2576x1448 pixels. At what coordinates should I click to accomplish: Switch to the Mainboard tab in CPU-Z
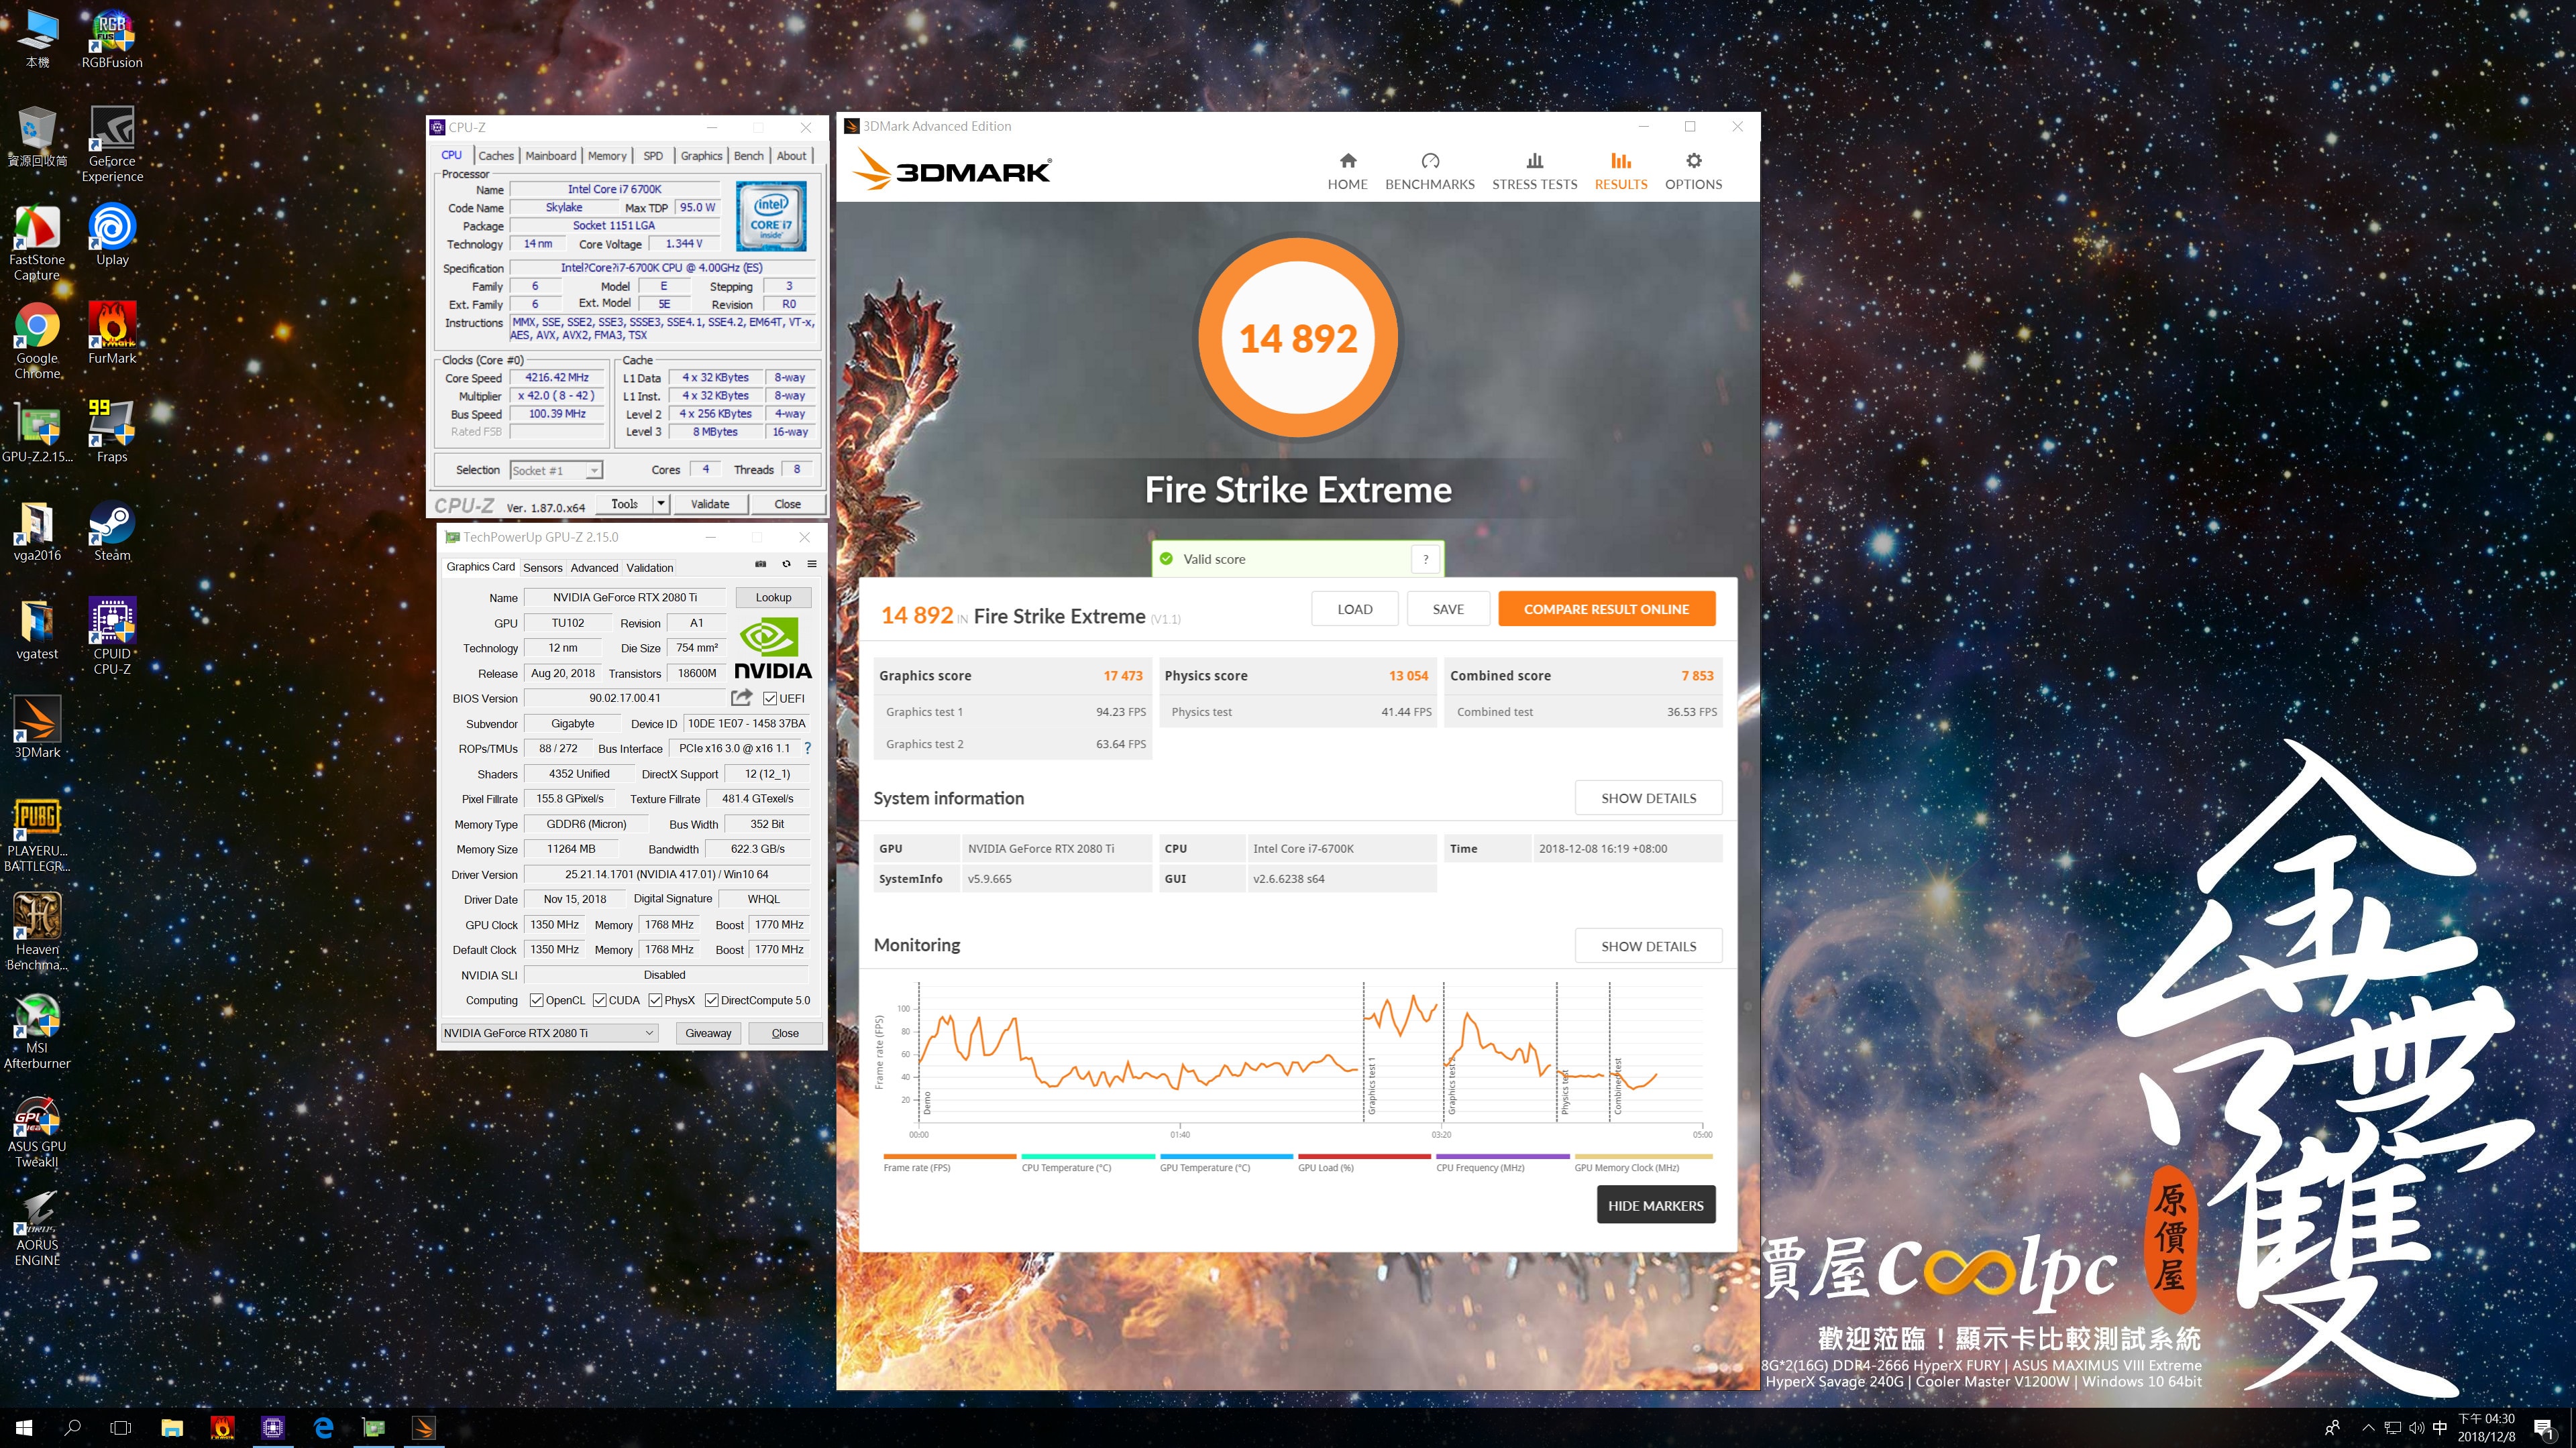pyautogui.click(x=550, y=156)
